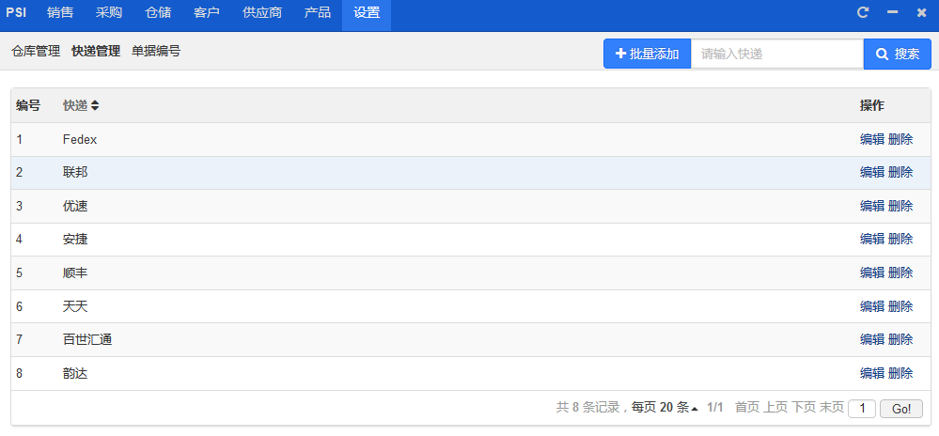Screen dimensions: 939x436
Task: Click the refresh icon in top bar
Action: (862, 12)
